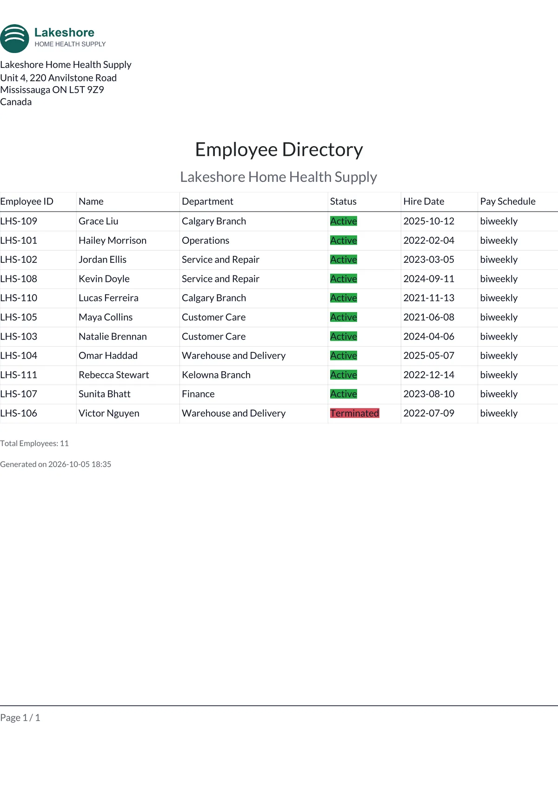Click the name Hailey Morrison
This screenshot has height=790, width=558.
(x=113, y=241)
